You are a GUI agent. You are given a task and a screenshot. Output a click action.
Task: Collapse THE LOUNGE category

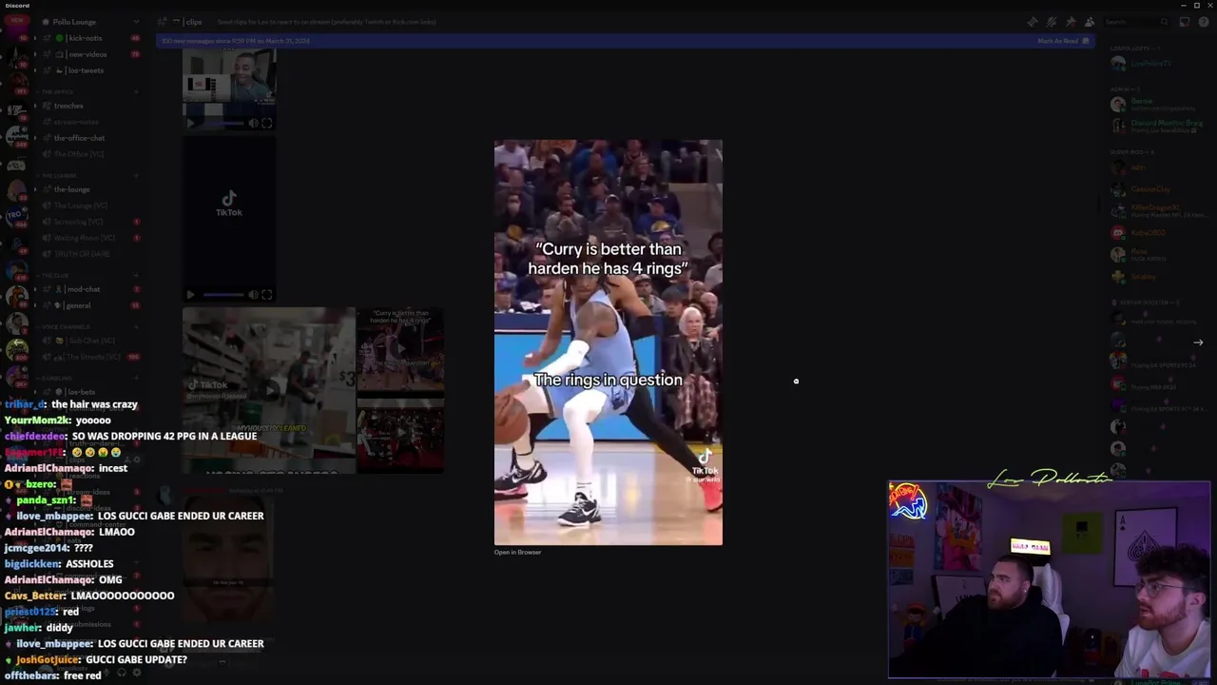click(x=59, y=176)
